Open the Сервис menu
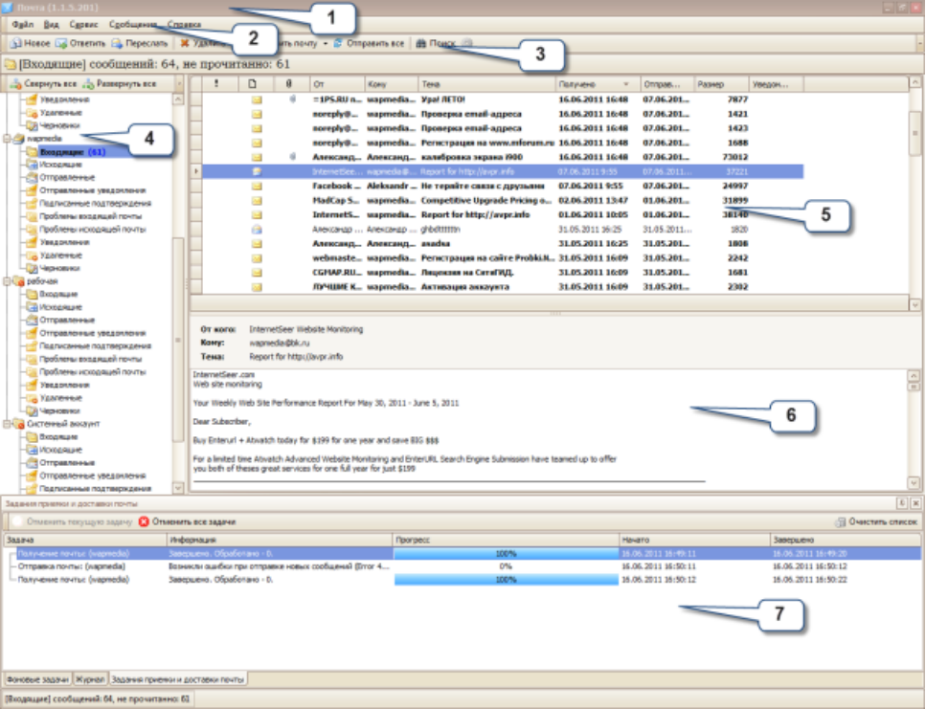Image resolution: width=926 pixels, height=709 pixels. point(84,24)
